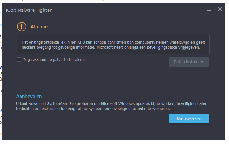Click the 'Aanbevolen' heading
The image size is (229, 144).
(x=29, y=96)
